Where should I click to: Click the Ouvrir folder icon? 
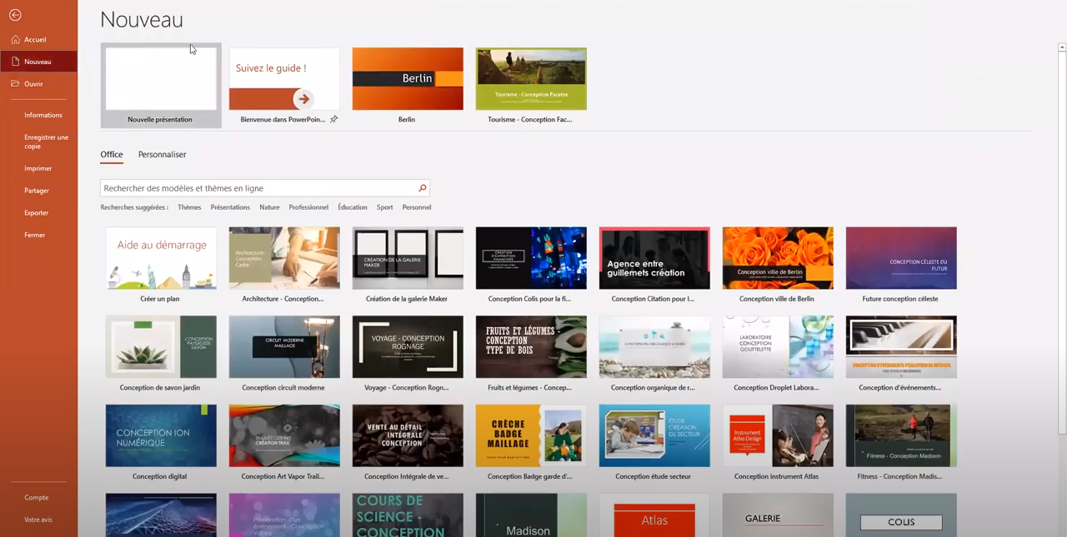[x=16, y=84]
